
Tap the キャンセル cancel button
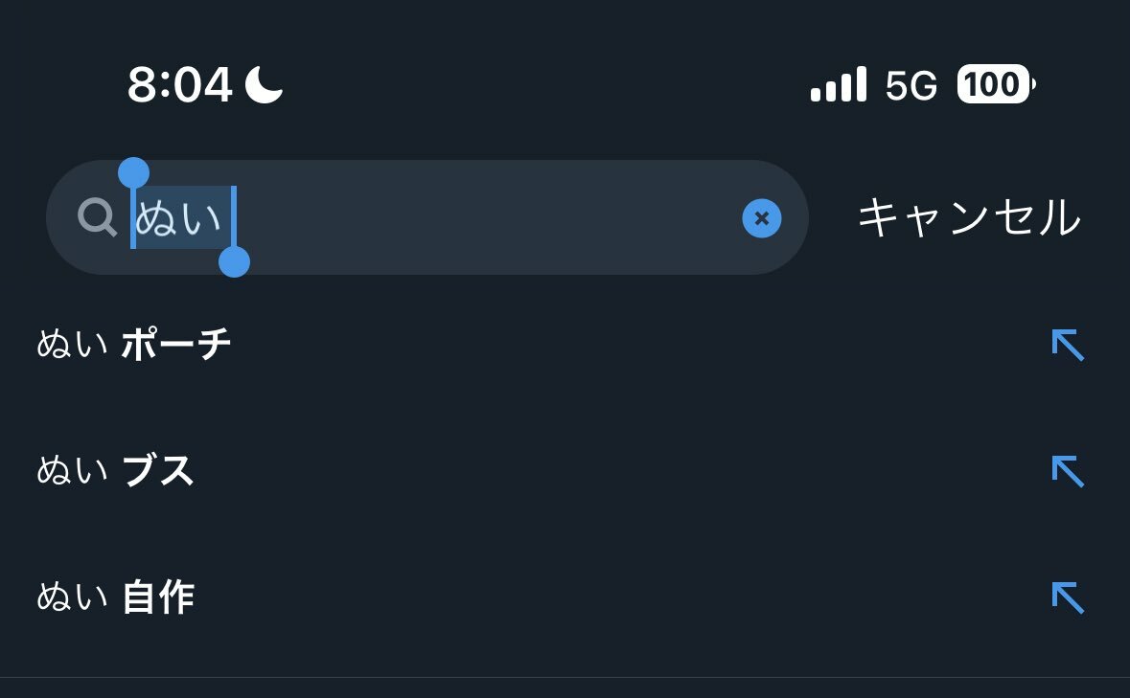pos(969,217)
